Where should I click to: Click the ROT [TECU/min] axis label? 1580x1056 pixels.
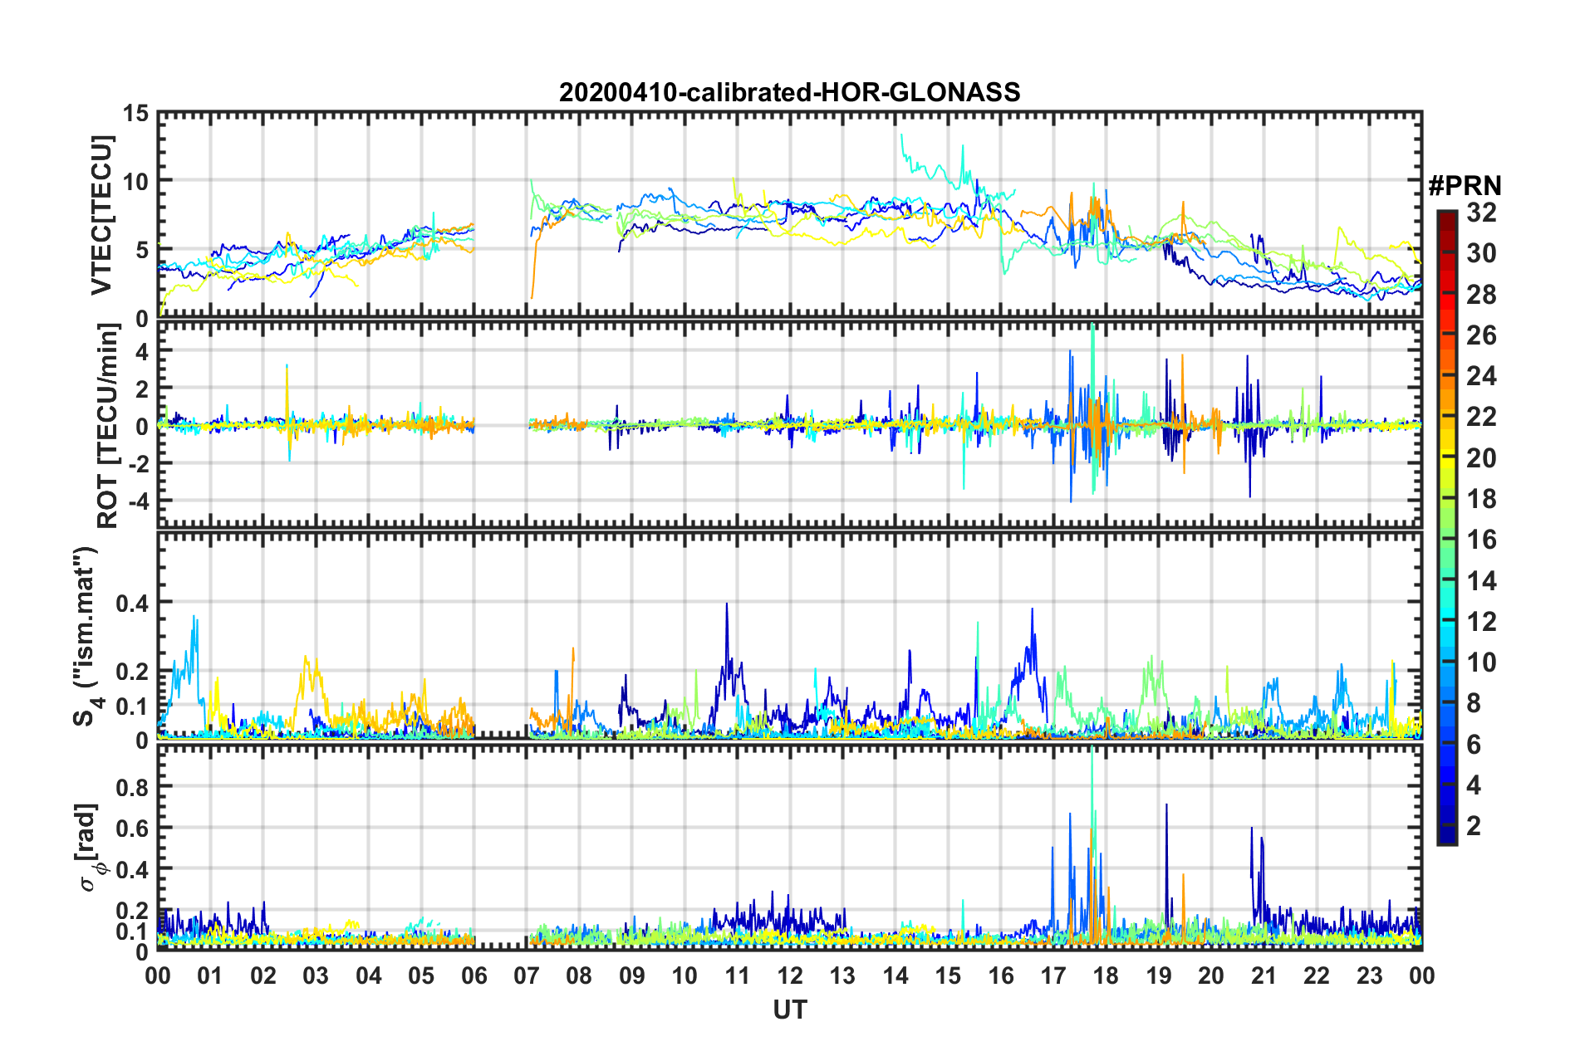(x=106, y=426)
